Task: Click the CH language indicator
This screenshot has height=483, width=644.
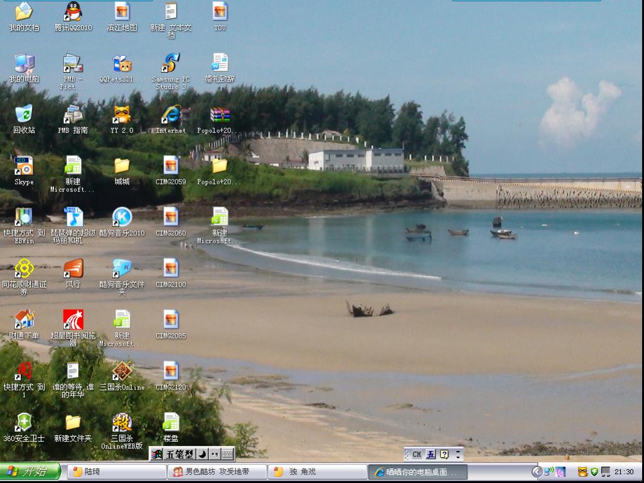Action: [416, 454]
